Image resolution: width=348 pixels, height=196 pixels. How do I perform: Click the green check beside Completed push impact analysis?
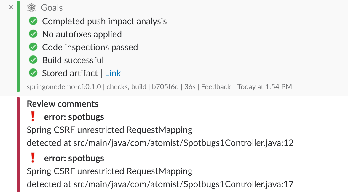(33, 21)
